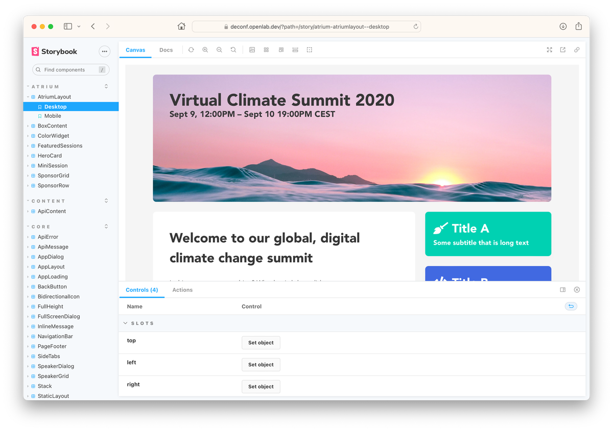The width and height of the screenshot is (613, 431).
Task: Click the zoom in magnifier icon
Action: [x=205, y=50]
